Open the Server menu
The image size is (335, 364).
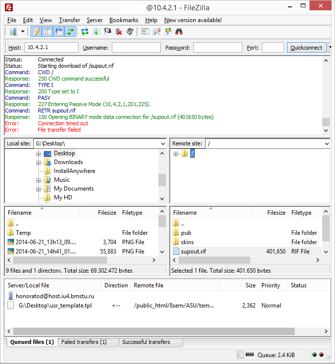click(x=95, y=20)
